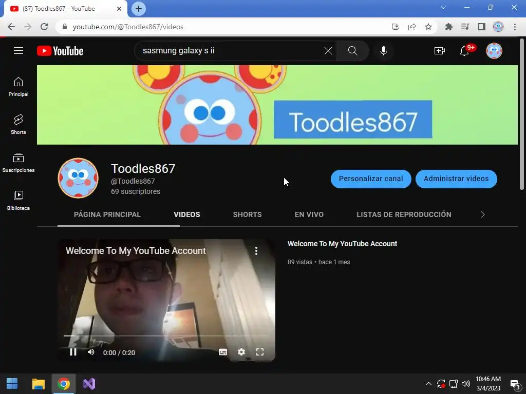Open Suscripciones in the sidebar
Screen dimensions: 526x394
[18, 163]
